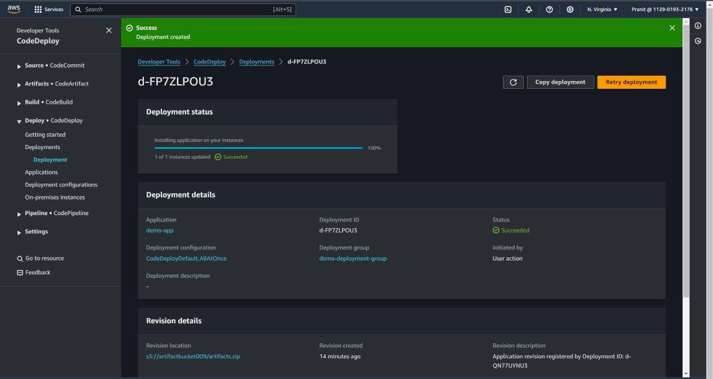713x379 pixels.
Task: Click Go to resource search
Action: pos(40,258)
